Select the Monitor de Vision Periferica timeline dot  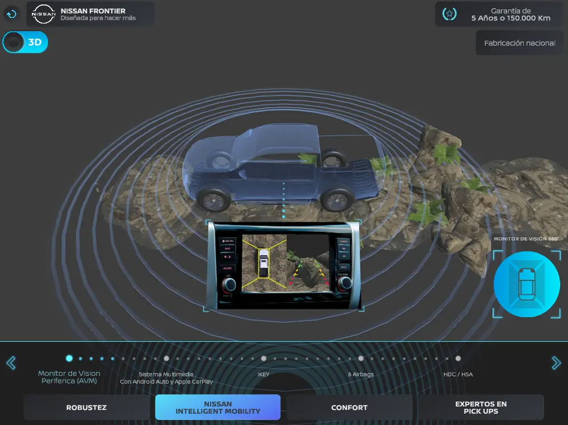pos(69,359)
